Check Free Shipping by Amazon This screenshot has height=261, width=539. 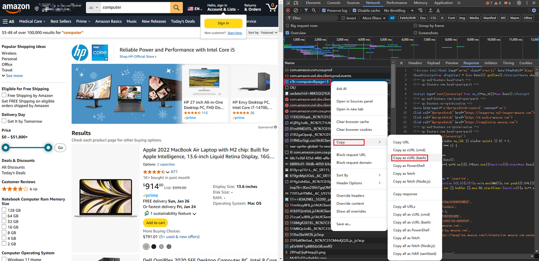(4, 96)
